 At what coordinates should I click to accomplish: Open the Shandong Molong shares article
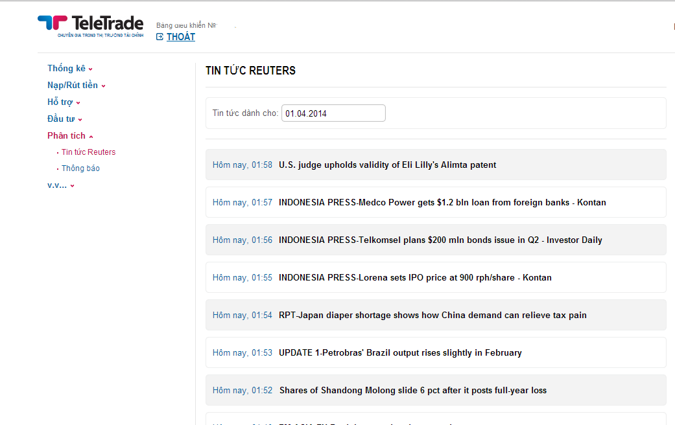[413, 391]
